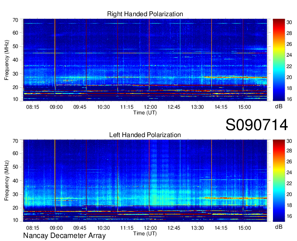Click the 26 dB label on the bottom colorbar
297x241 pixels.
coord(289,162)
